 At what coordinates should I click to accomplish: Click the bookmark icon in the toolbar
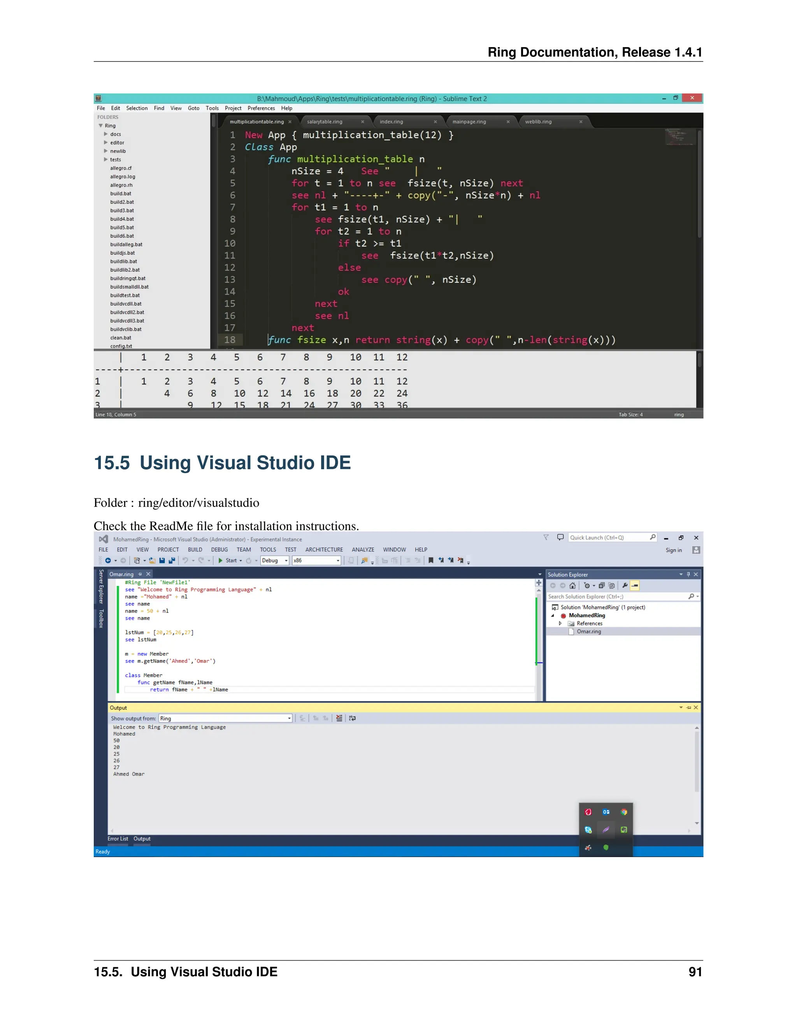pos(431,560)
